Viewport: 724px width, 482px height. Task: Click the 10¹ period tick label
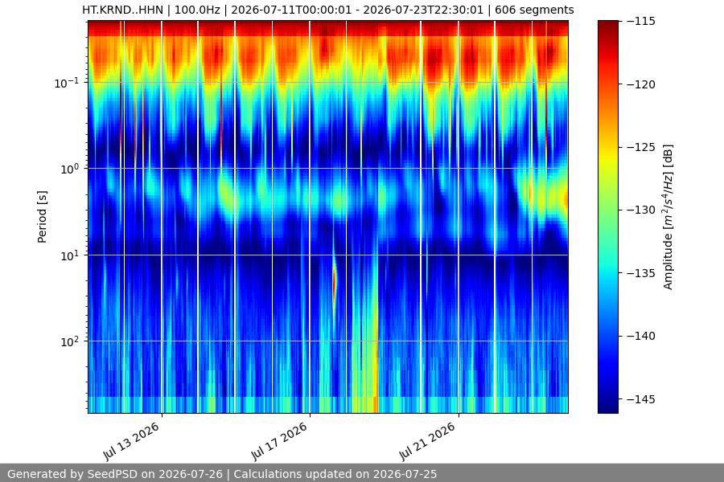tap(70, 255)
